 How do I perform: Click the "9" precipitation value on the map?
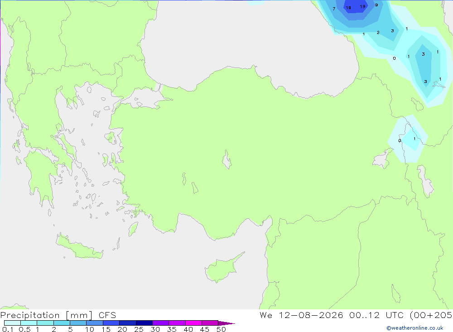pyautogui.click(x=376, y=5)
